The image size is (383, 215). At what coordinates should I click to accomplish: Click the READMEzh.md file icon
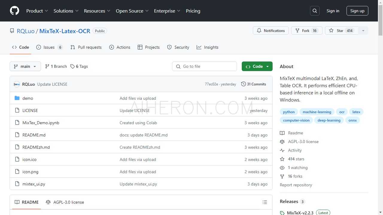pyautogui.click(x=17, y=147)
